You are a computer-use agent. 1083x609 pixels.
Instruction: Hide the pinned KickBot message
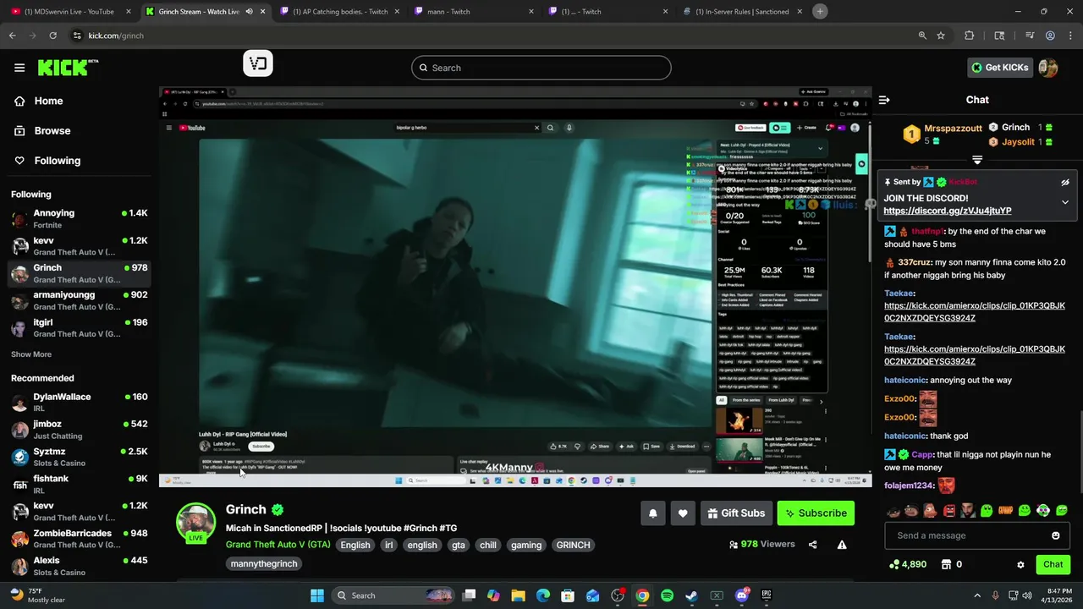click(1065, 182)
